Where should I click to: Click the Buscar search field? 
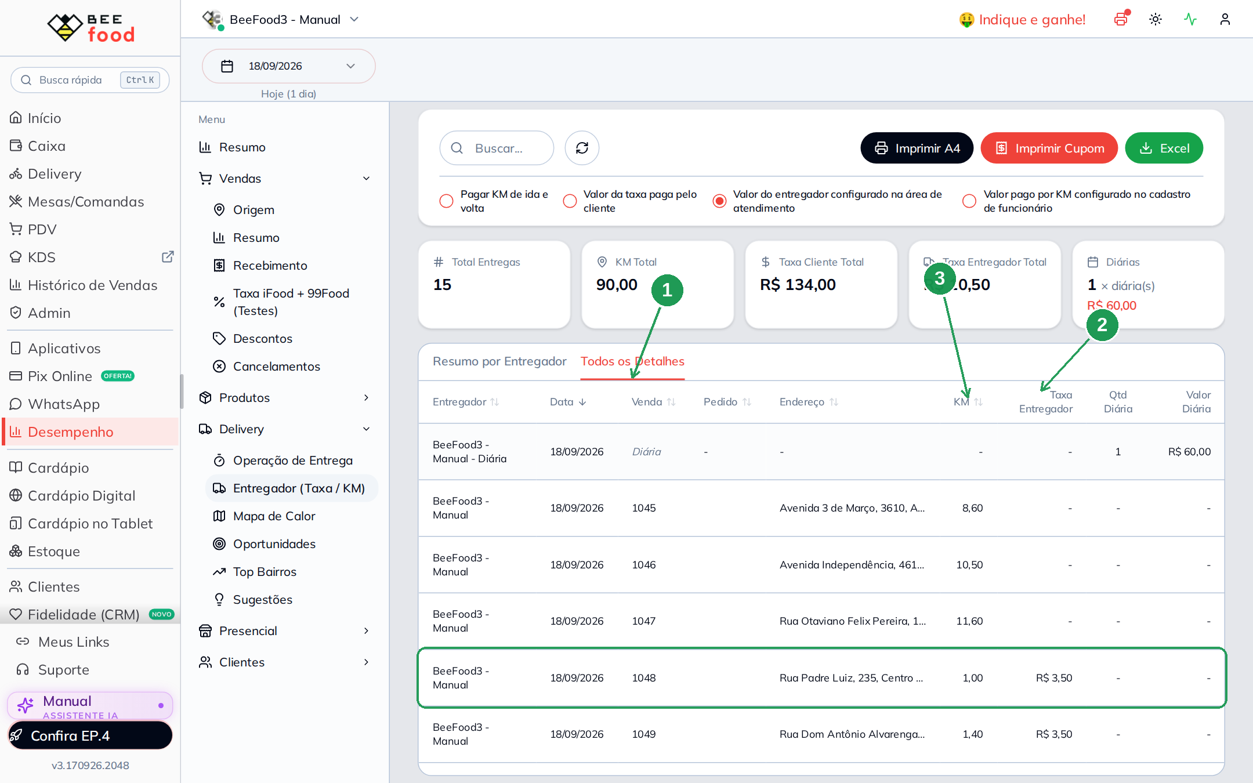(x=497, y=148)
